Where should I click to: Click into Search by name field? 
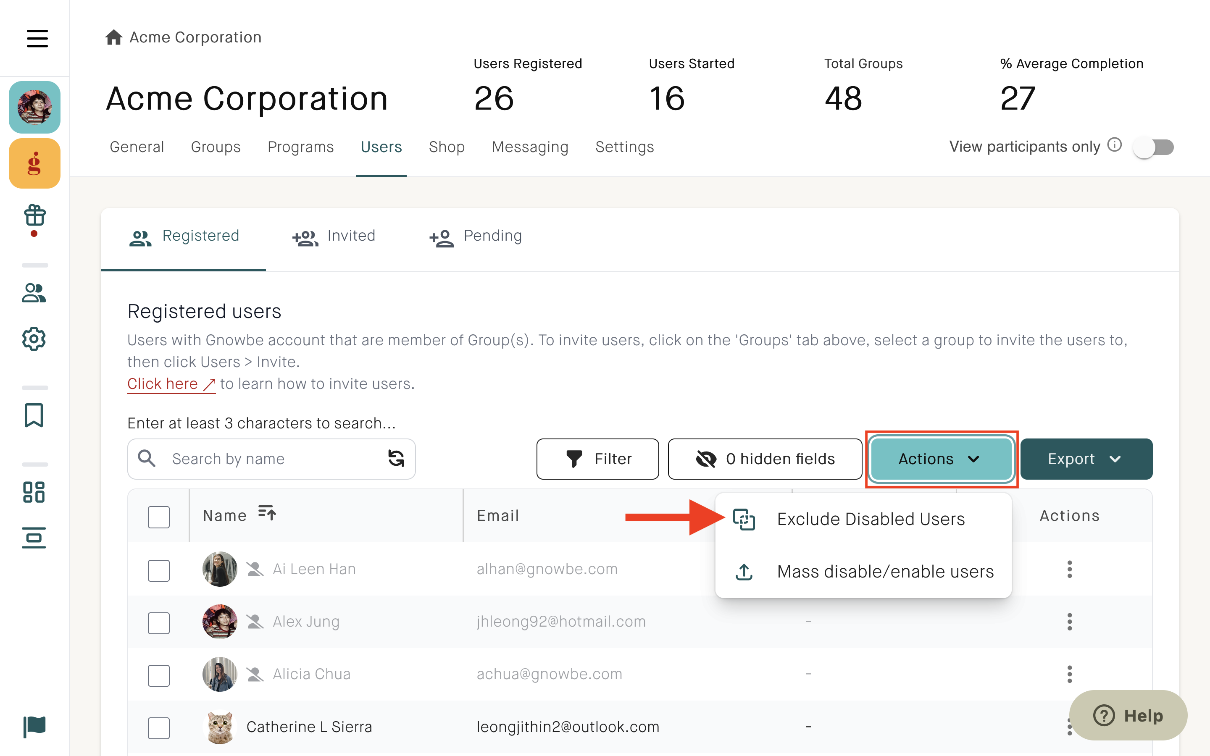coord(271,459)
